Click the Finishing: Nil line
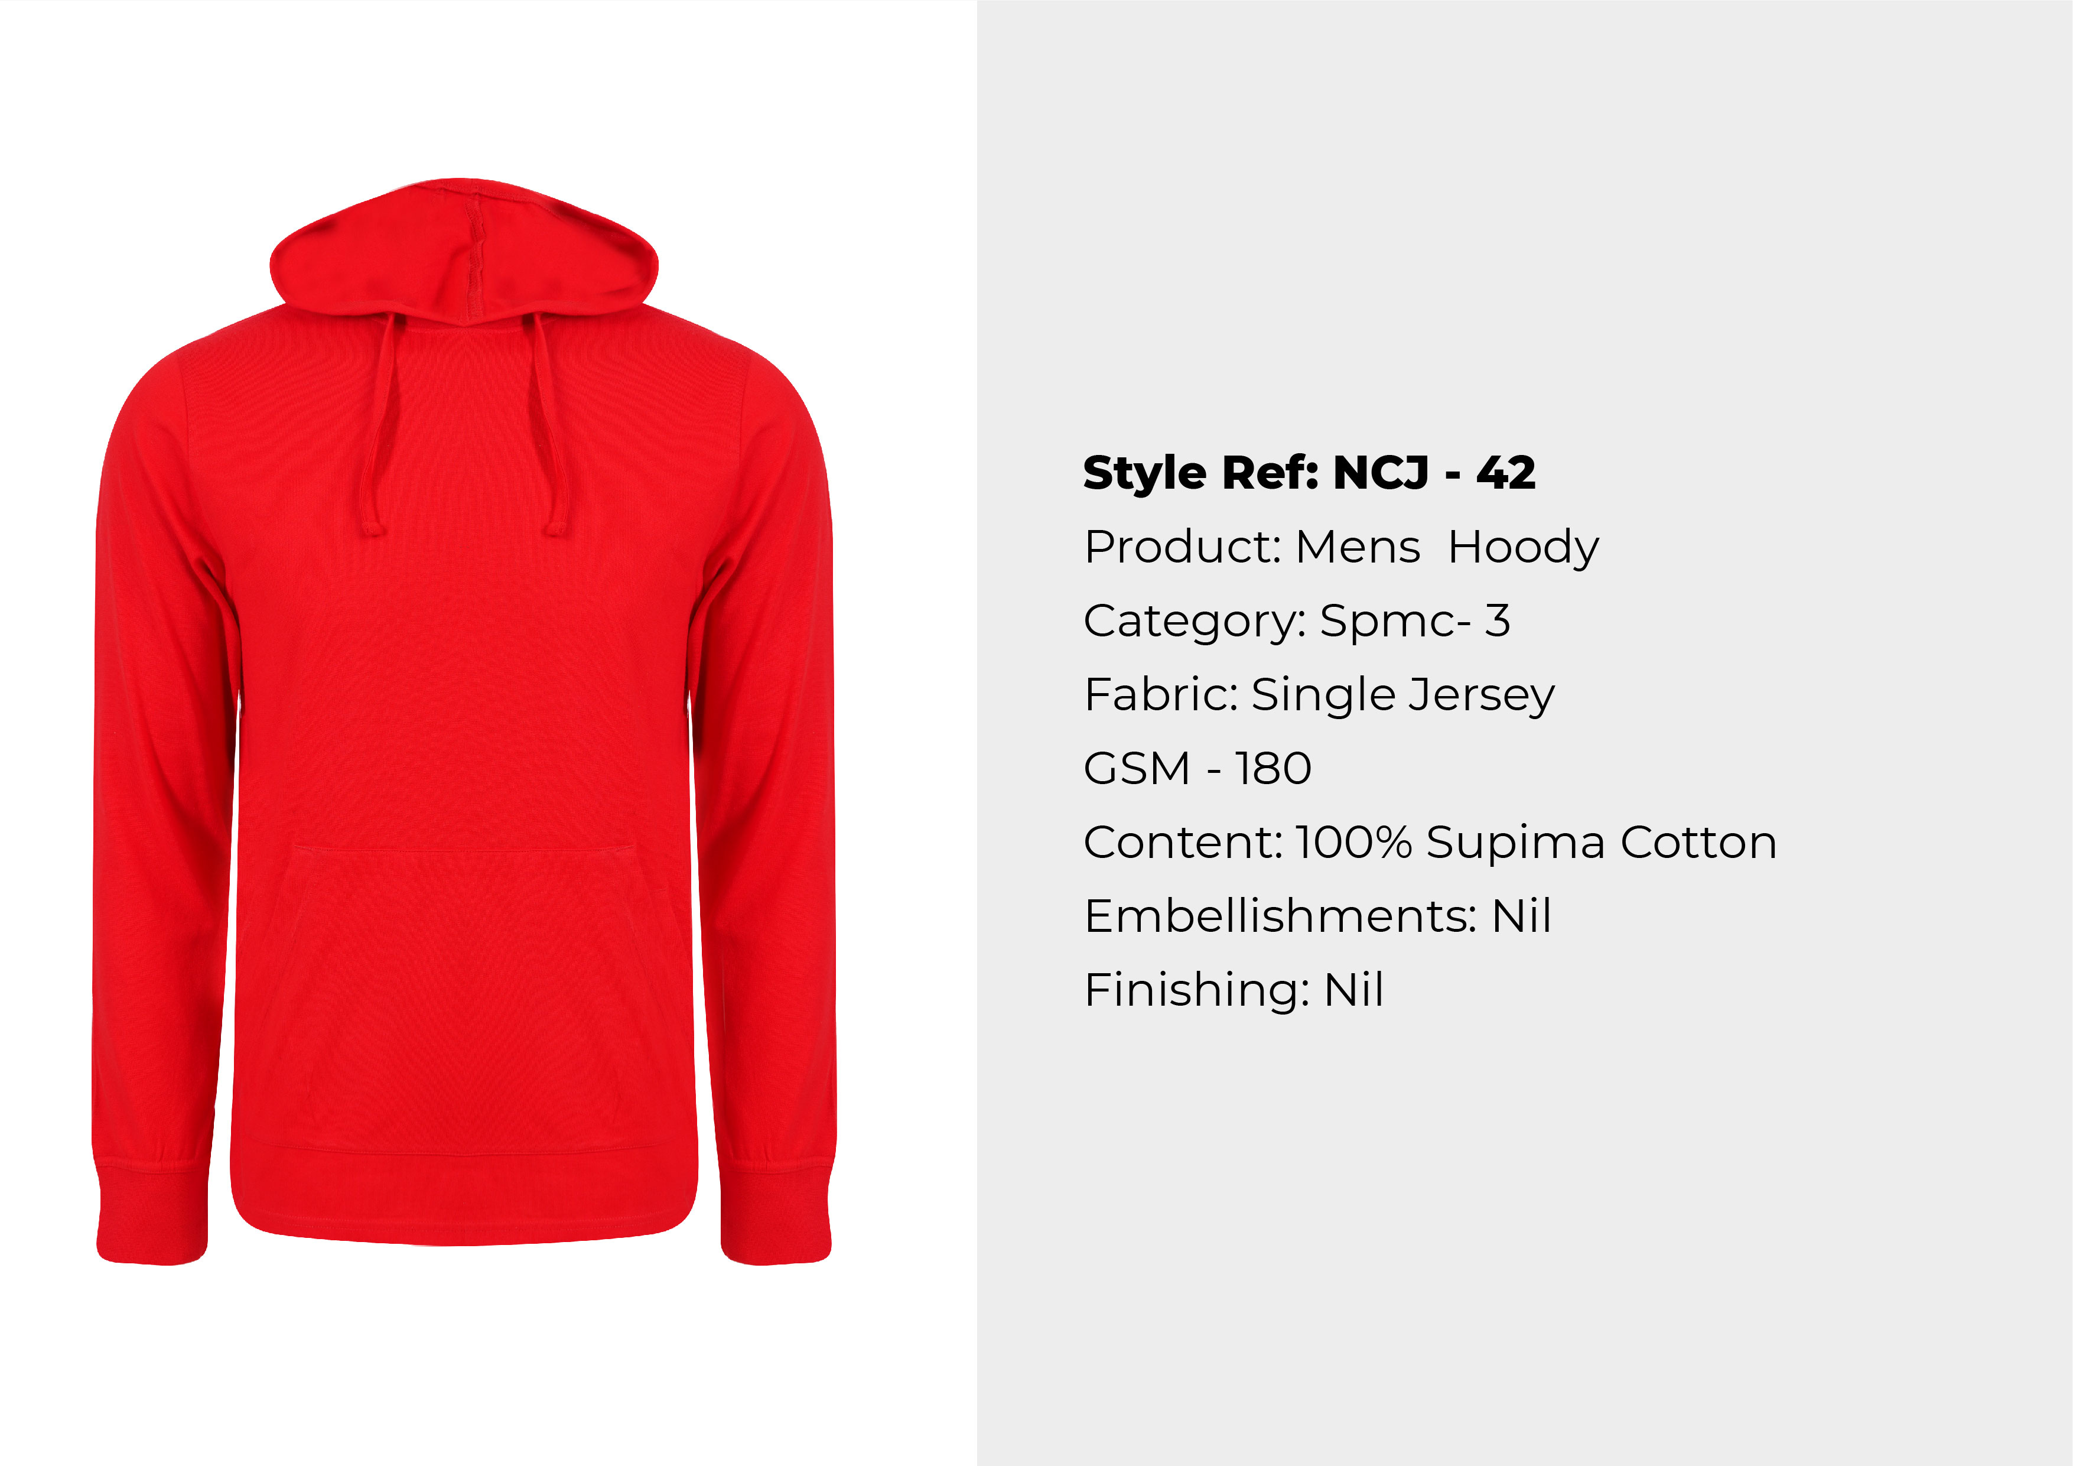The image size is (2073, 1466). [x=1234, y=990]
